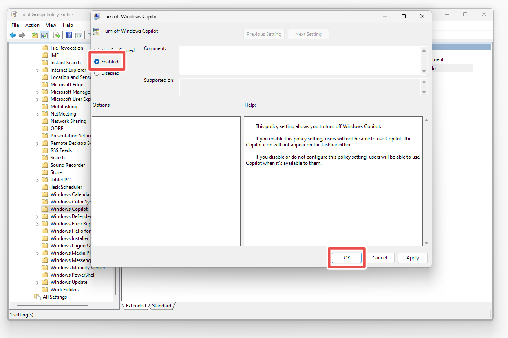Expand the Microsoft Management node chevron

pos(38,92)
